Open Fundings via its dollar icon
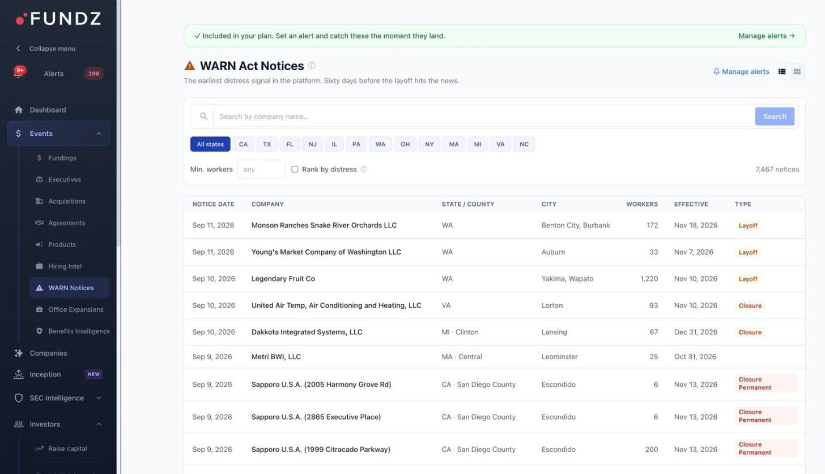The height and width of the screenshot is (474, 825). click(39, 158)
